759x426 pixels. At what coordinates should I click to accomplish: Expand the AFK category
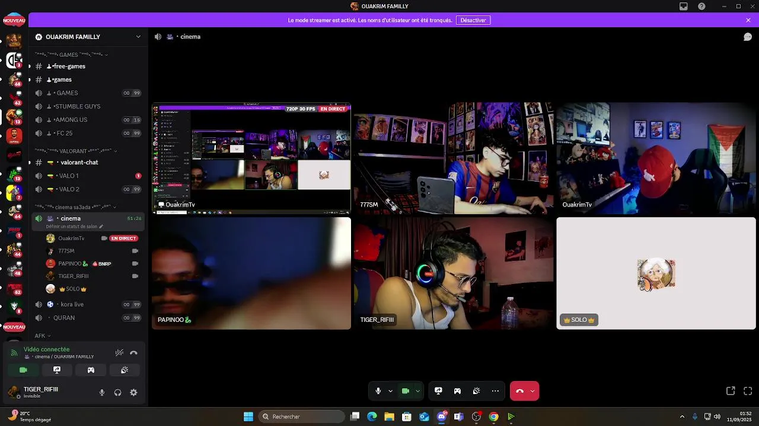43,335
